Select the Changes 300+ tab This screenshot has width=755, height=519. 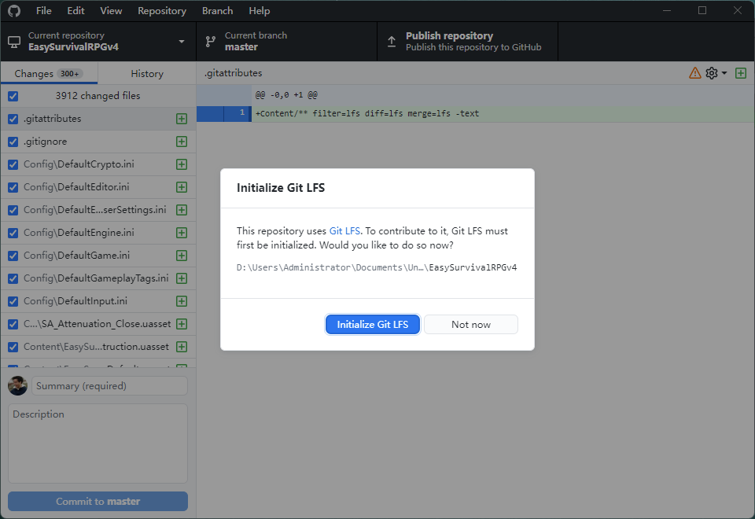point(49,74)
